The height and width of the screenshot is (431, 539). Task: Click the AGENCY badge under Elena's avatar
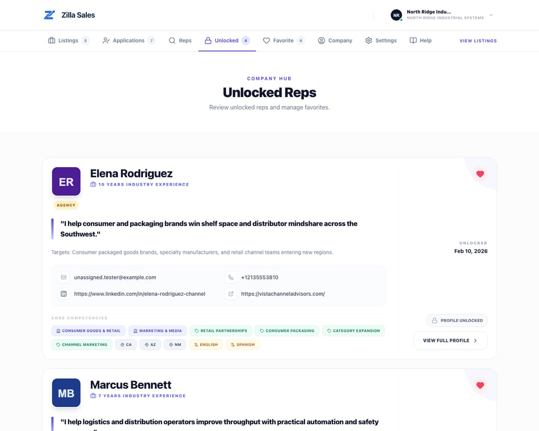tap(66, 205)
